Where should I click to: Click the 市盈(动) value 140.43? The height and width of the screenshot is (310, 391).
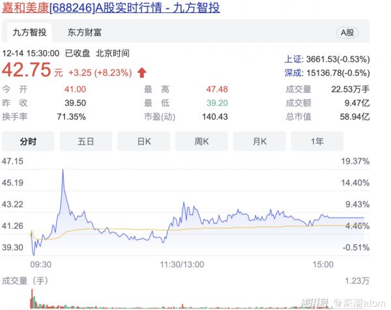tap(214, 116)
